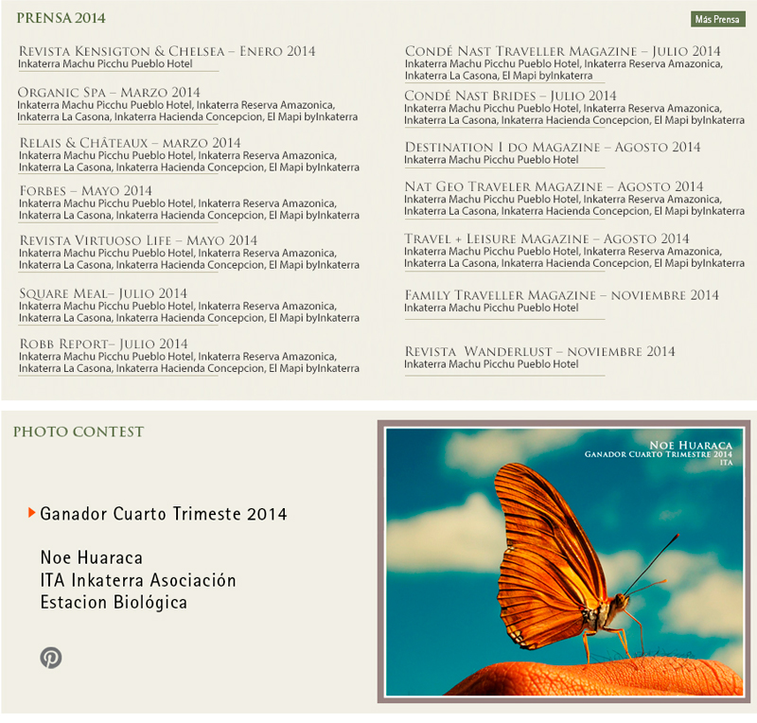Open Destination I Do Magazine – Agosto 2014
Screen dimensions: 757x723
point(553,147)
